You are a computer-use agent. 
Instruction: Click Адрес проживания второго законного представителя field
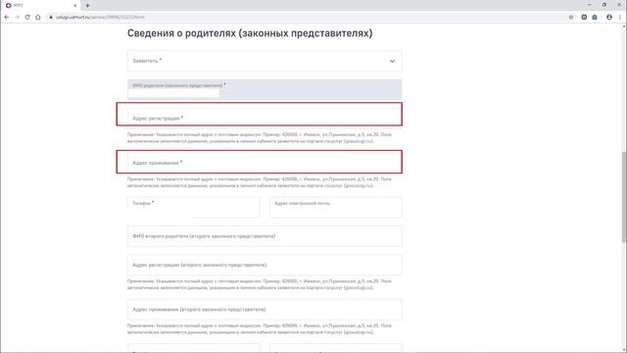[x=265, y=310]
